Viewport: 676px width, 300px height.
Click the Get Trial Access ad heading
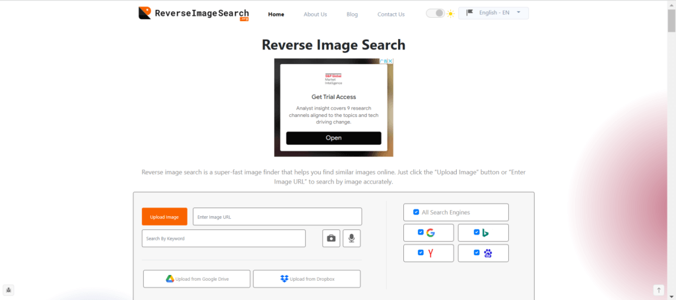tap(333, 96)
